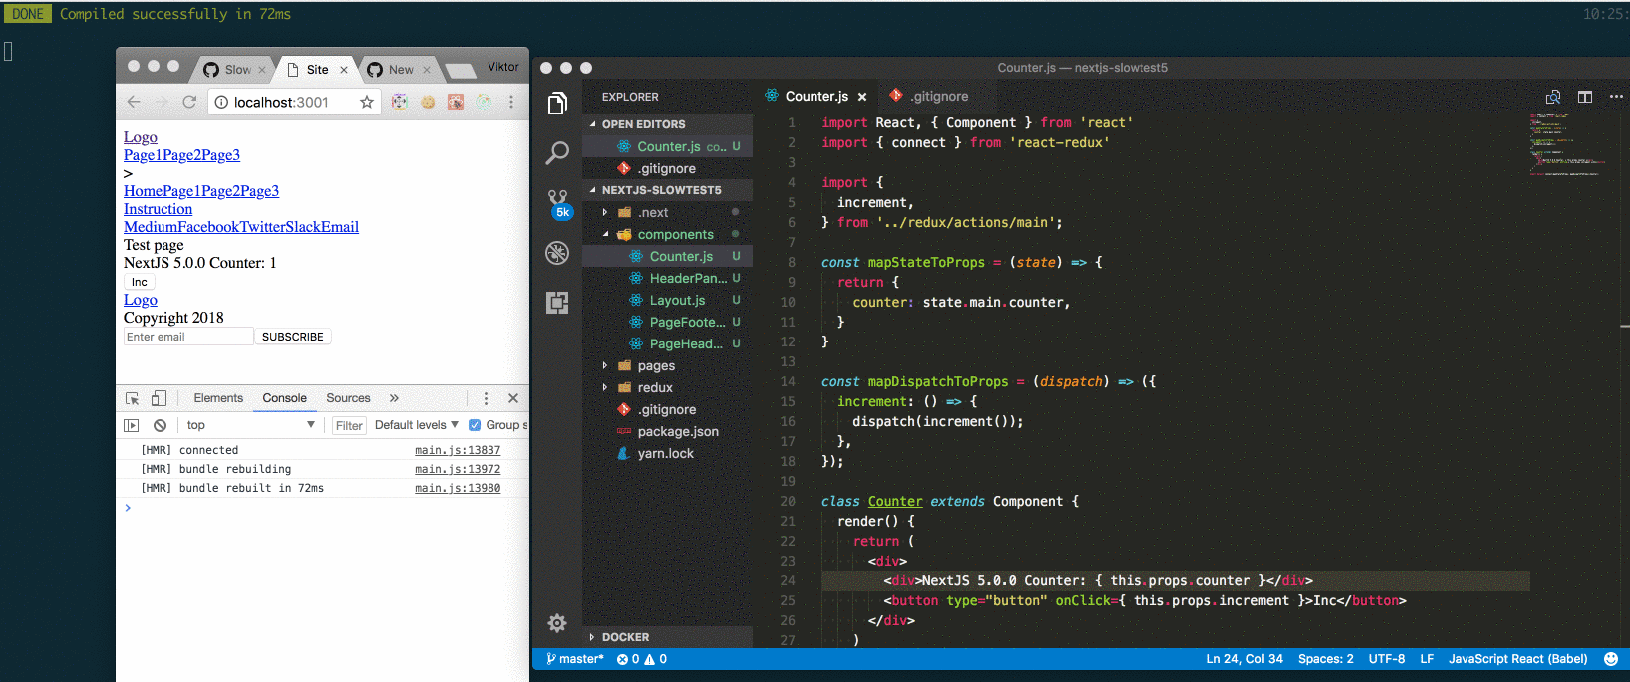The image size is (1630, 682).
Task: Switch to the Elements tab in DevTools
Action: (218, 398)
